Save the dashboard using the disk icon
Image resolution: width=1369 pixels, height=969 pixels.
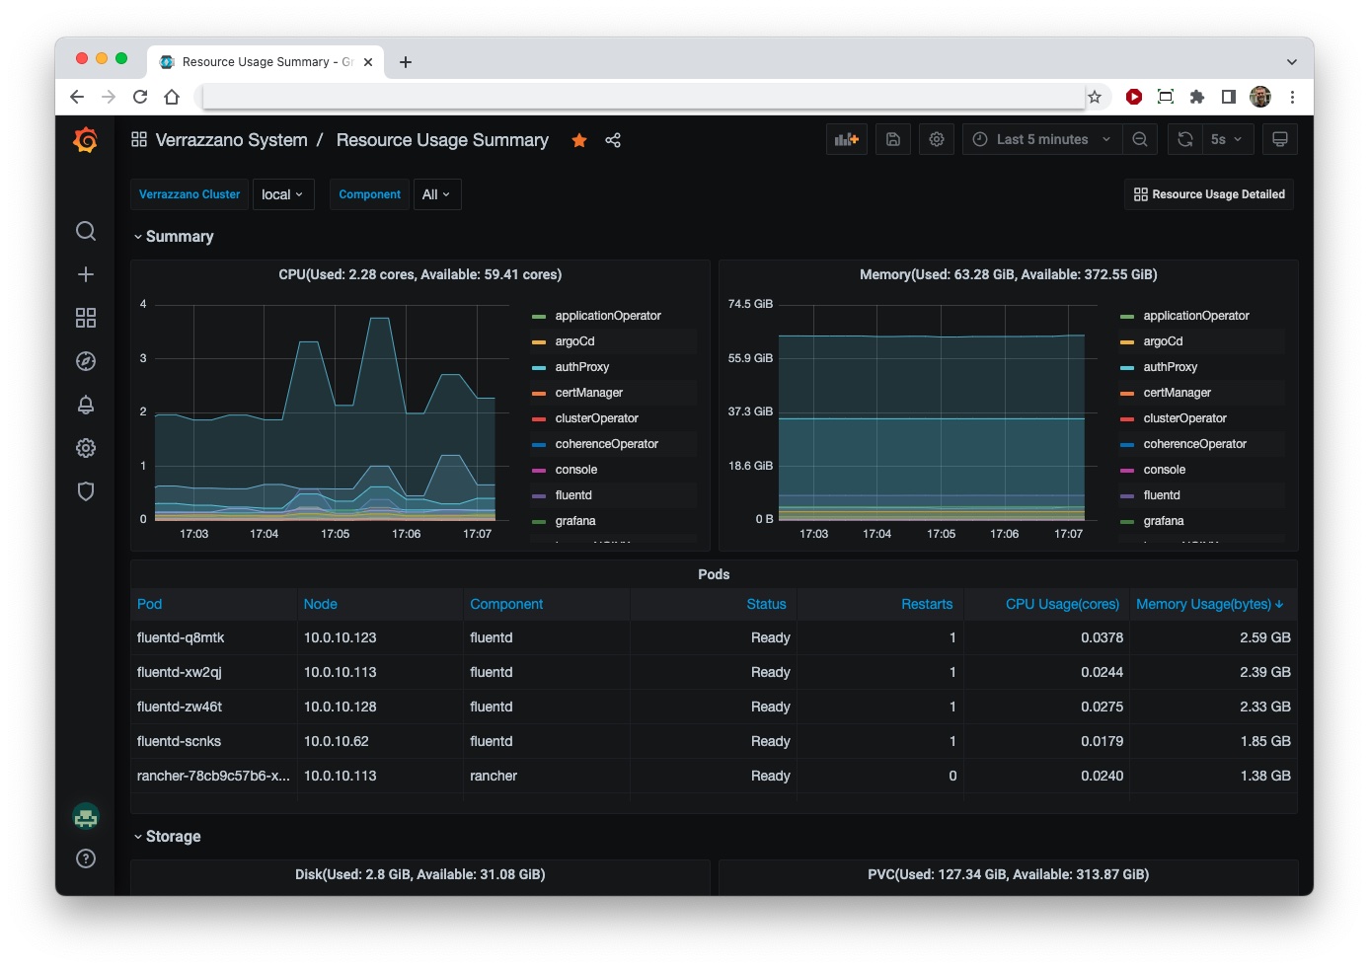(x=892, y=139)
